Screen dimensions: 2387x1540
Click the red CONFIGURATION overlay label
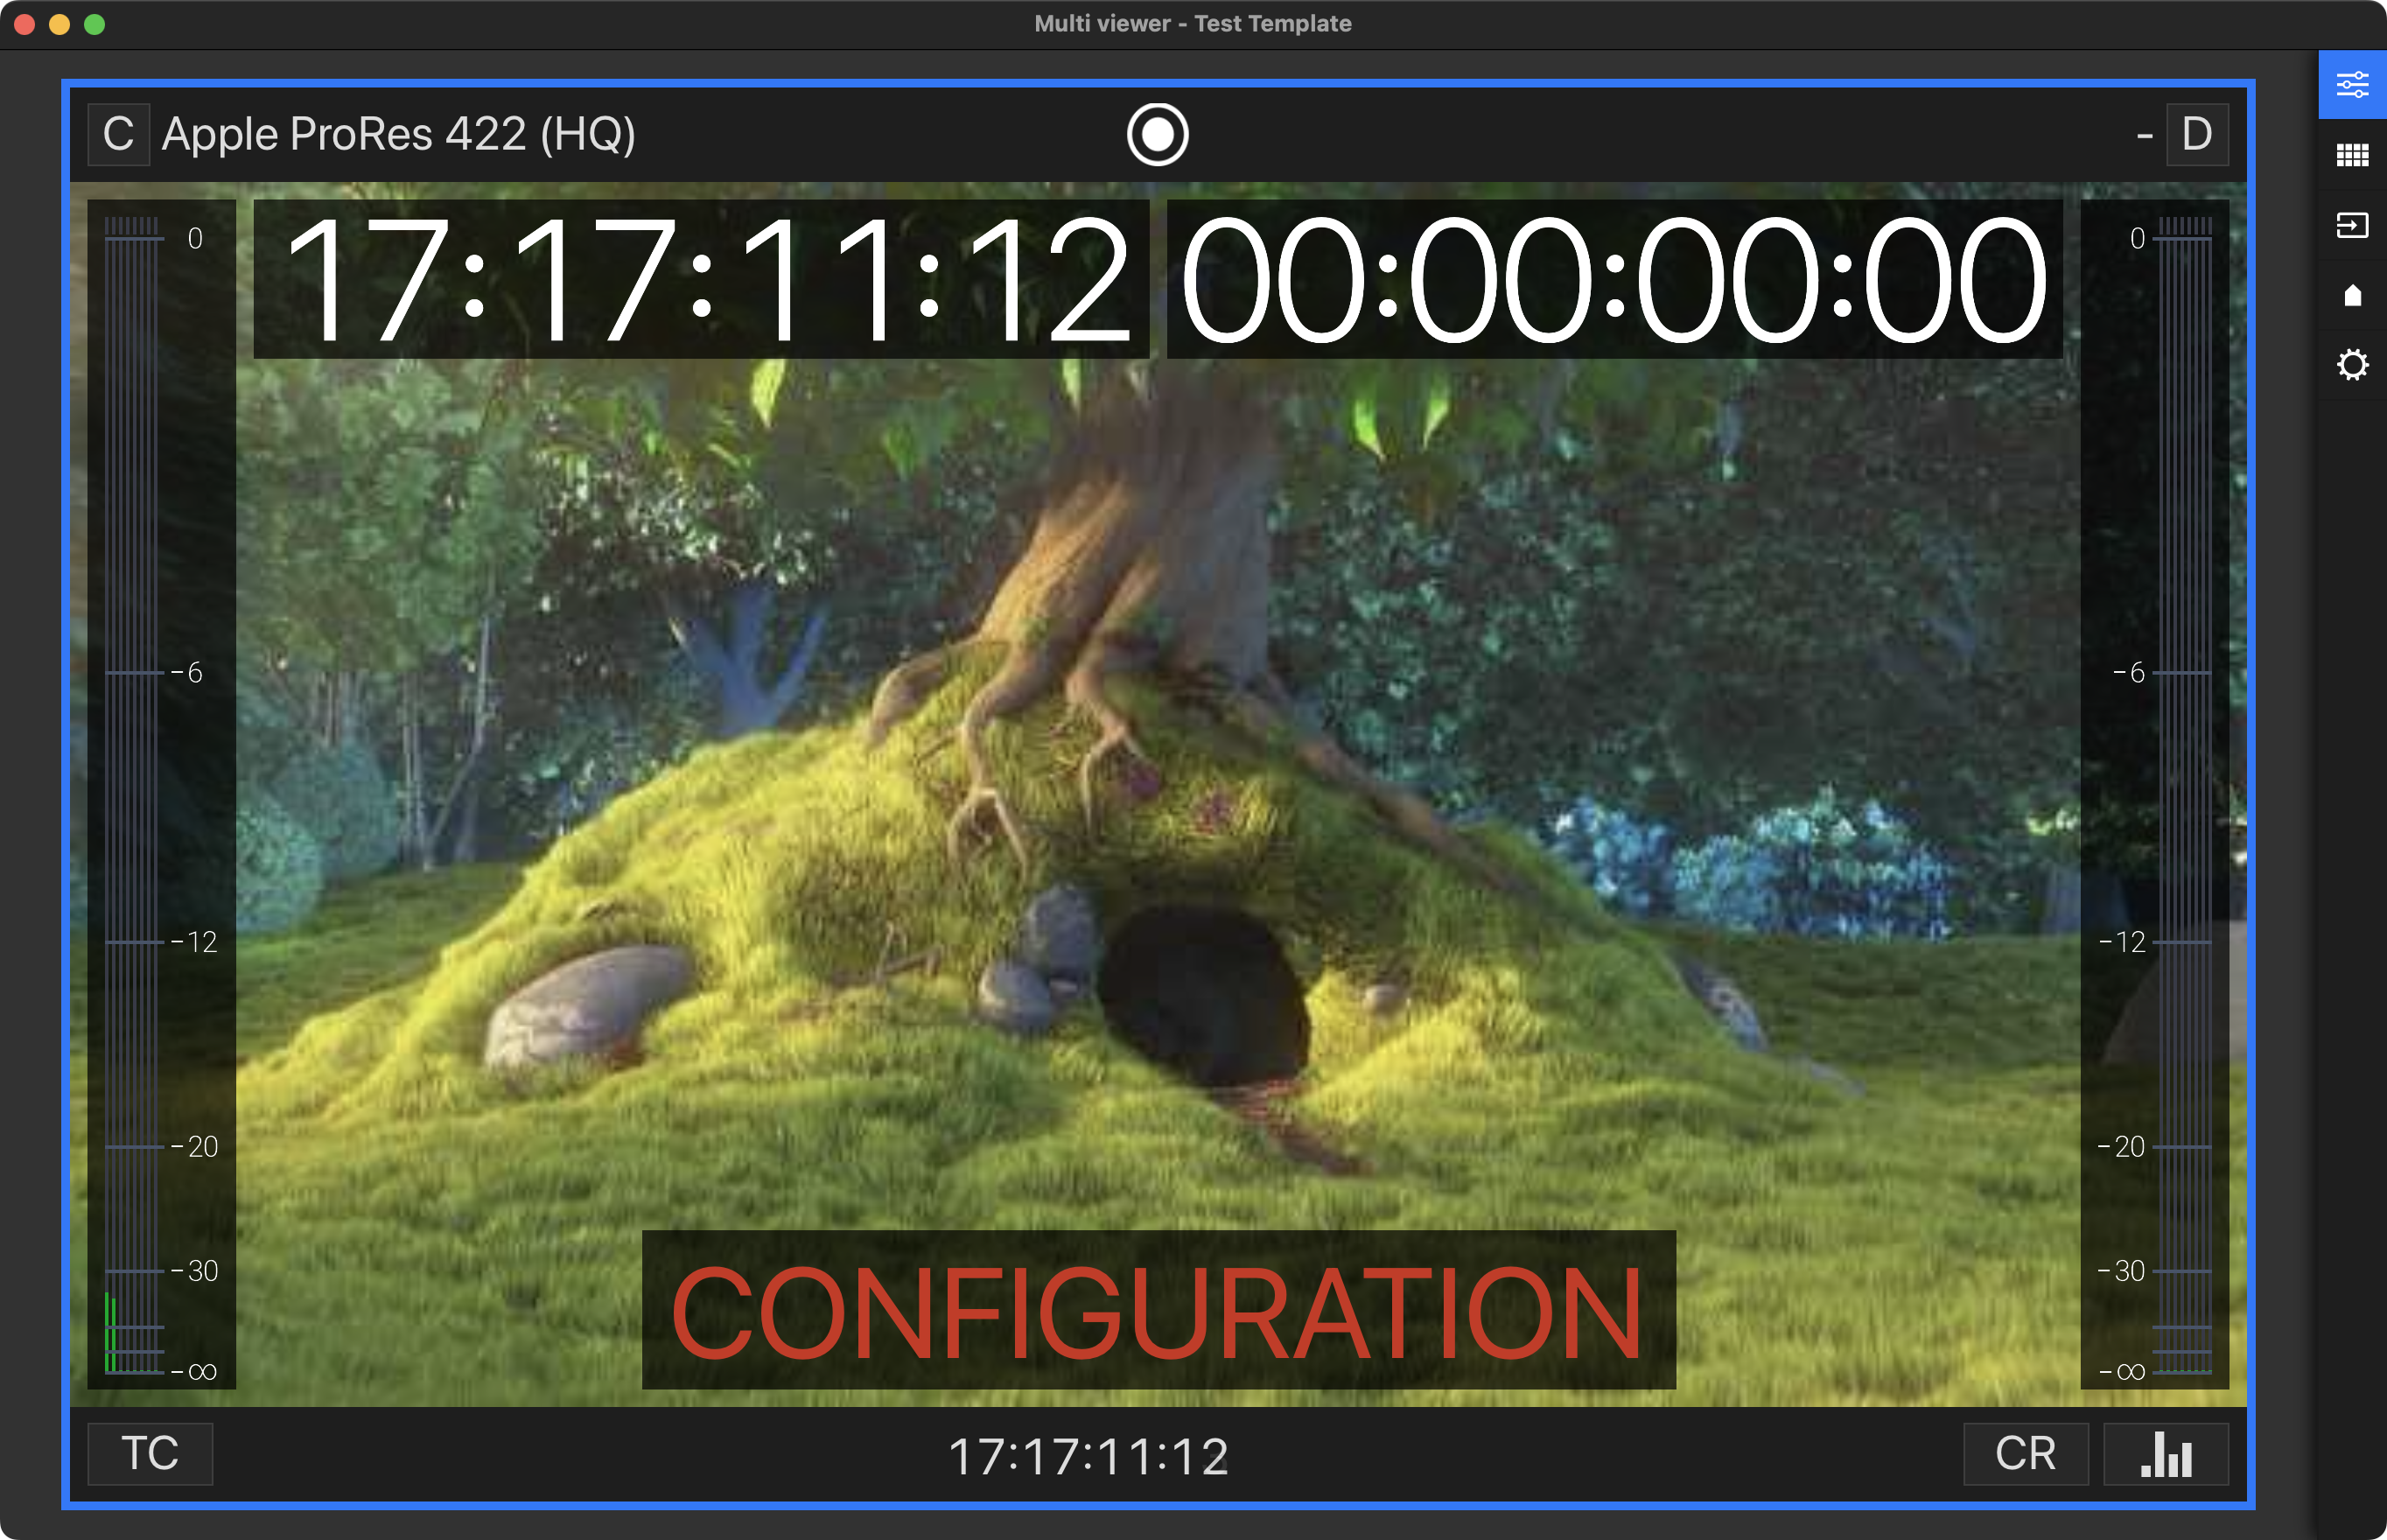click(1158, 1310)
